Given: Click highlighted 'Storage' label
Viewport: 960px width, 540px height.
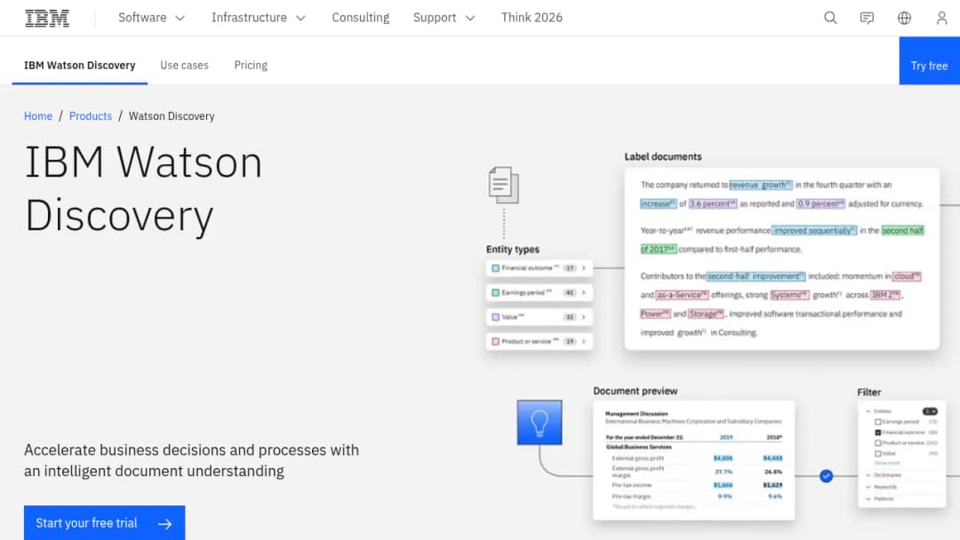Looking at the screenshot, I should click(706, 314).
